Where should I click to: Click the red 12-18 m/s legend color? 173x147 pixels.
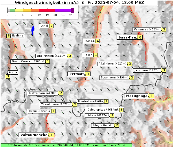[47, 10]
